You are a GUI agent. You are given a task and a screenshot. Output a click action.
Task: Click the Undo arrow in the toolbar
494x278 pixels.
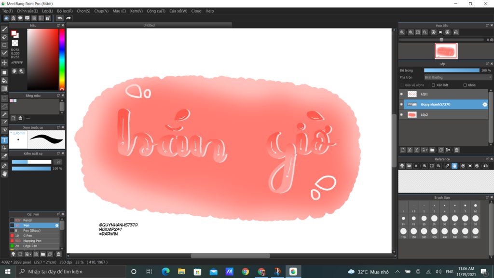coord(60,18)
